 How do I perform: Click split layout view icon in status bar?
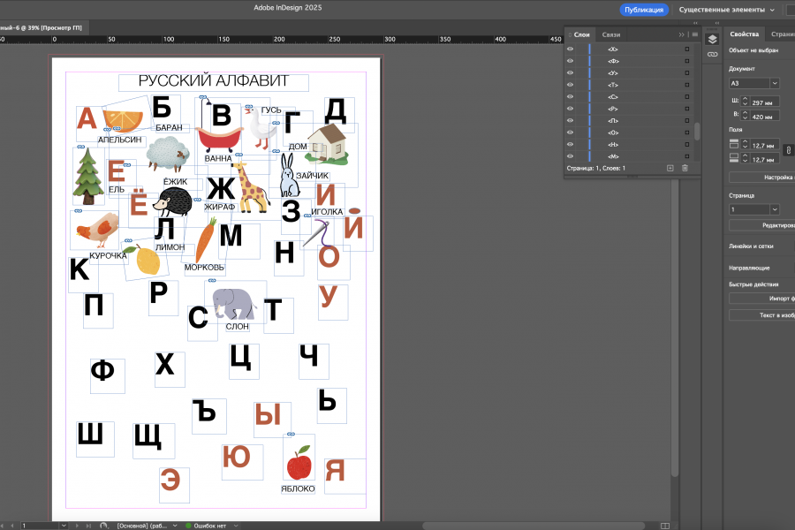coord(665,526)
